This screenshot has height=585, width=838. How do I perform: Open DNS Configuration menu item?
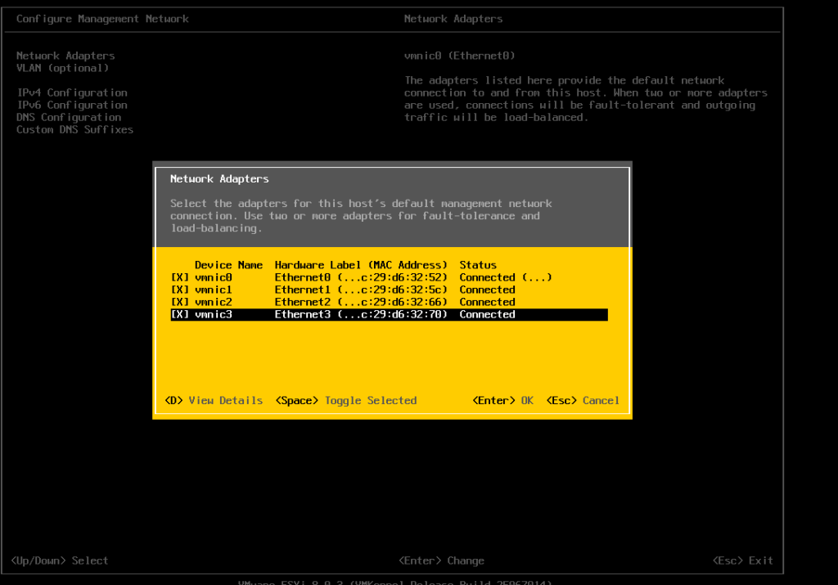69,117
